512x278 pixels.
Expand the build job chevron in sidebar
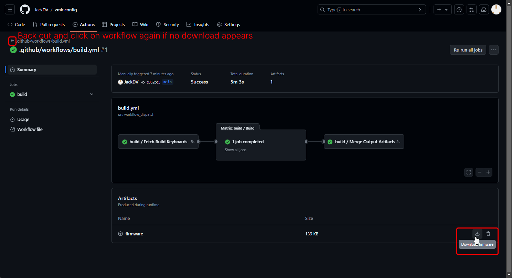[x=92, y=94]
